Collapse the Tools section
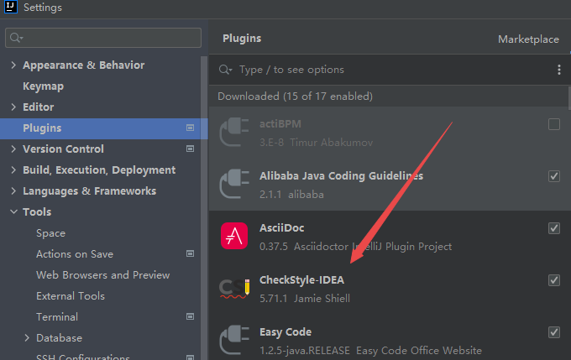 click(x=13, y=212)
